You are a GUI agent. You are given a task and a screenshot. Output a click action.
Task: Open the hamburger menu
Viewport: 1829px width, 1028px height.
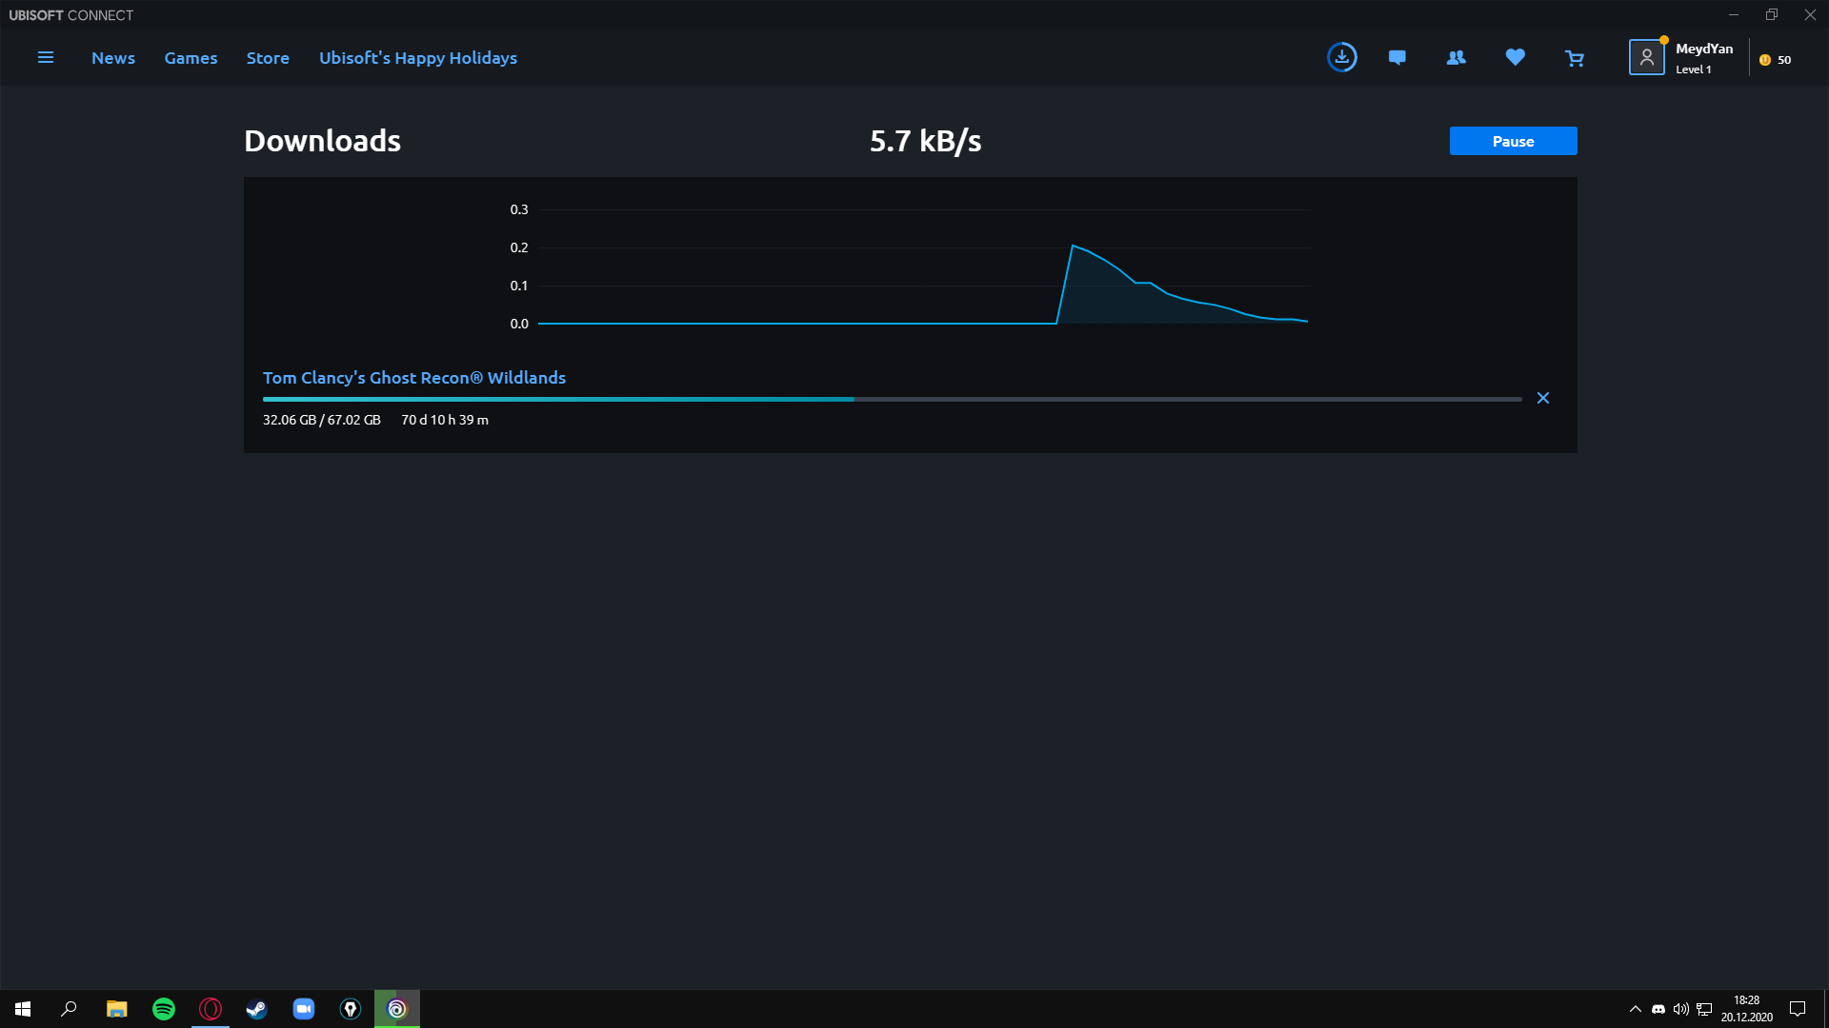click(x=45, y=58)
